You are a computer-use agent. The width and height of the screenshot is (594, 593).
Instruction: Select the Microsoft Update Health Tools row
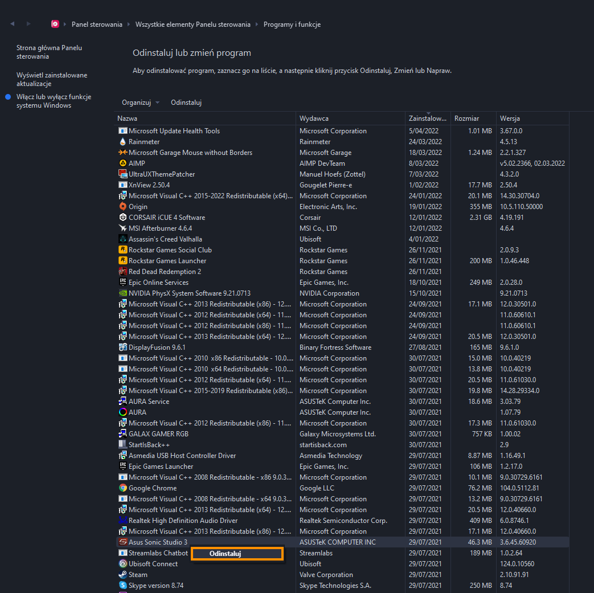tap(342, 130)
